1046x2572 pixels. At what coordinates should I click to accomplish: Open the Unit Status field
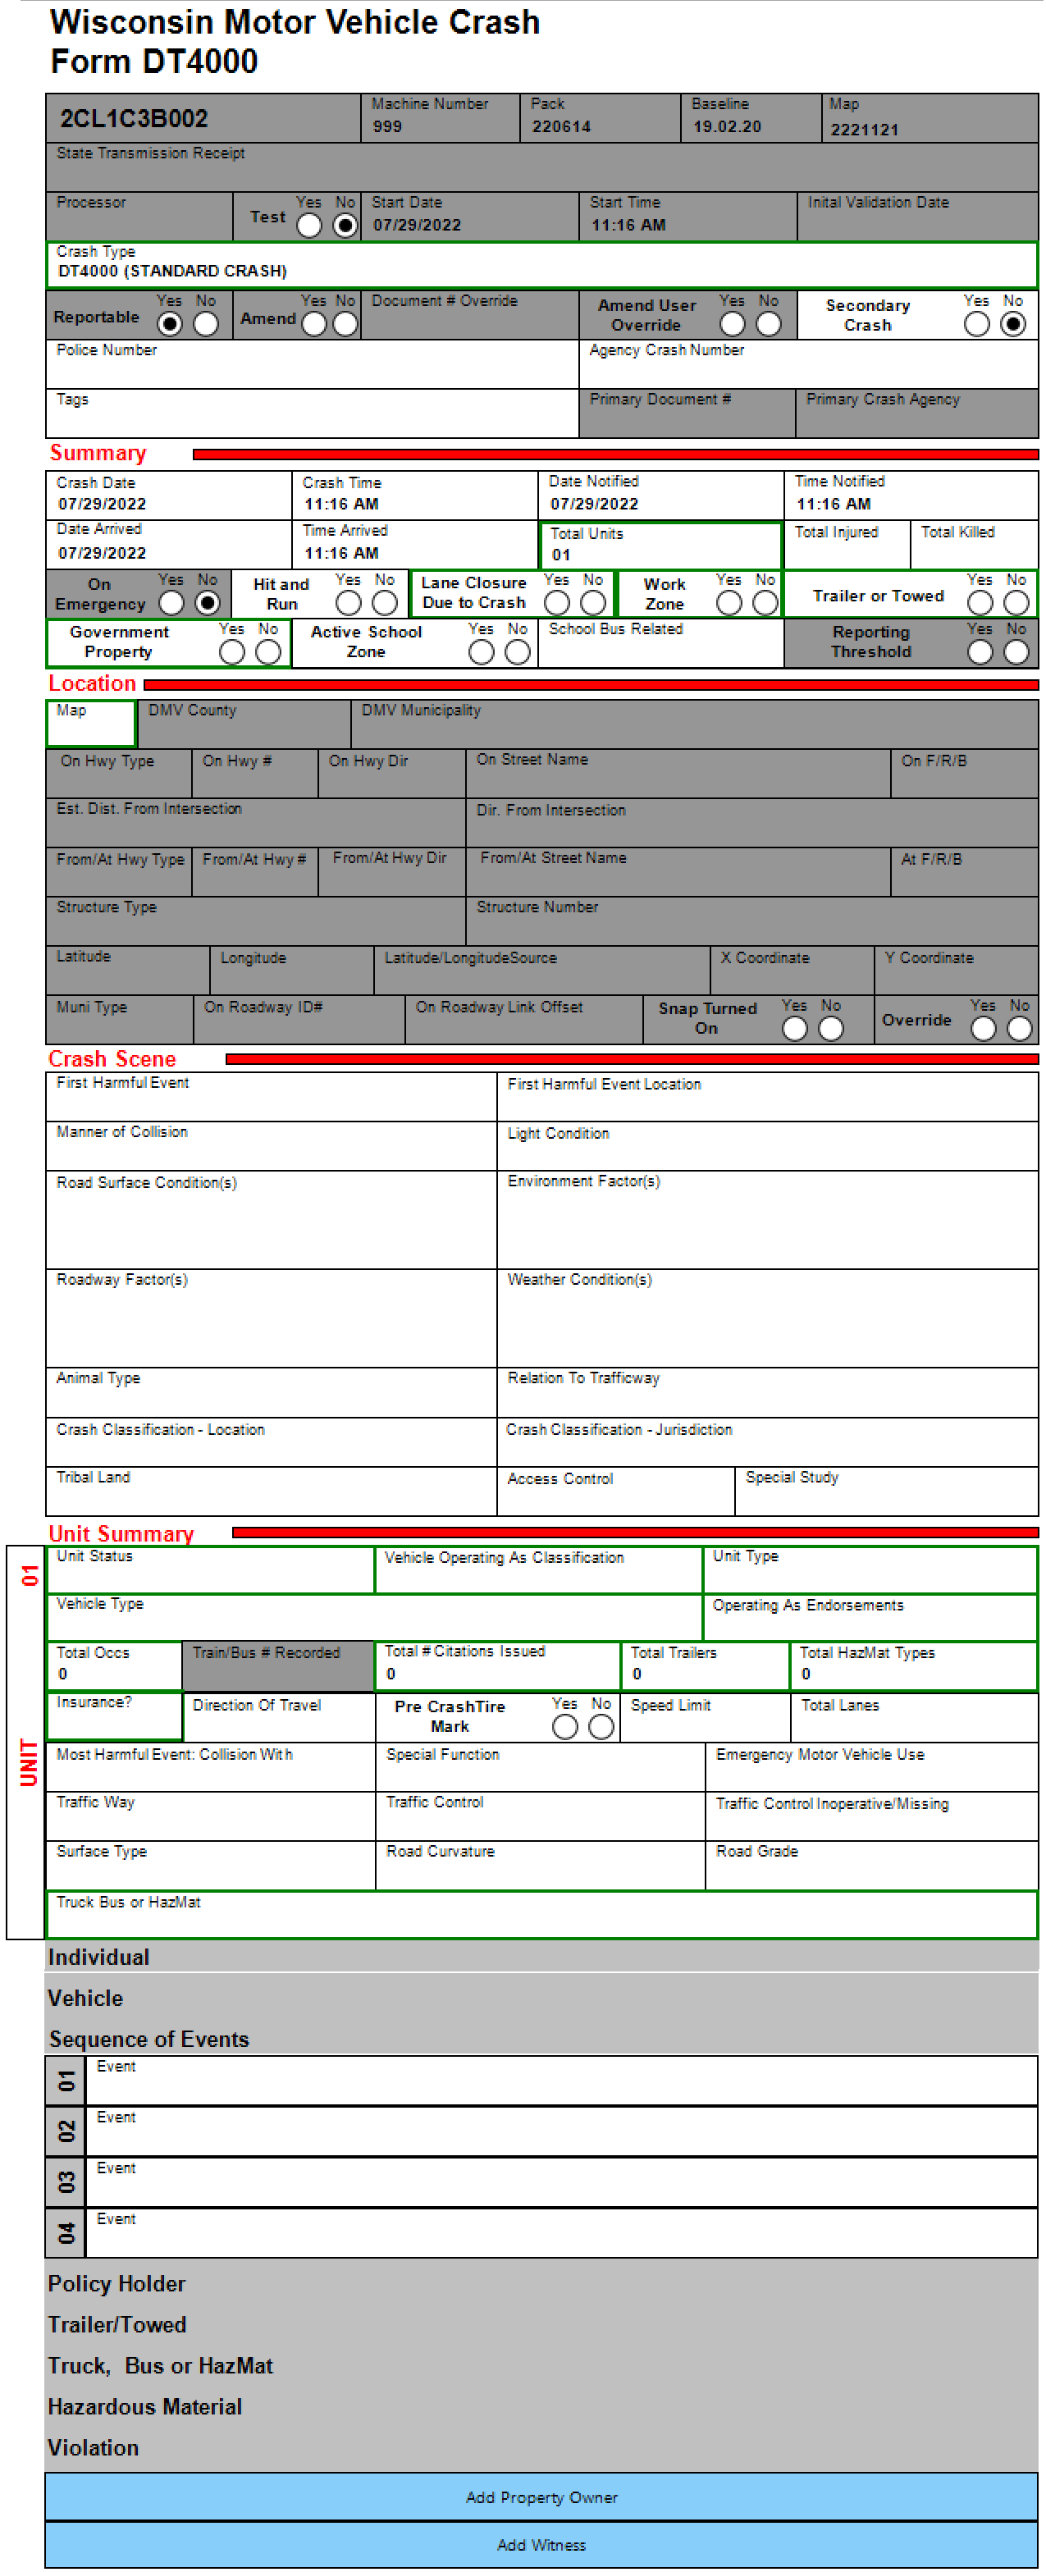pyautogui.click(x=209, y=1569)
